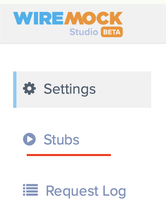166x218 pixels.
Task: Click the orange MOCK part of the logo
Action: click(93, 18)
